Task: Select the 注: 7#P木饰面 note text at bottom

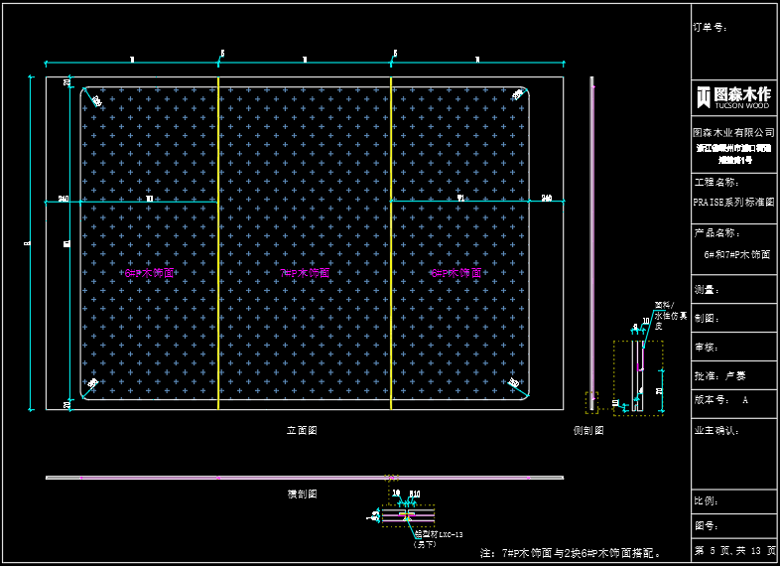Action: pyautogui.click(x=571, y=552)
